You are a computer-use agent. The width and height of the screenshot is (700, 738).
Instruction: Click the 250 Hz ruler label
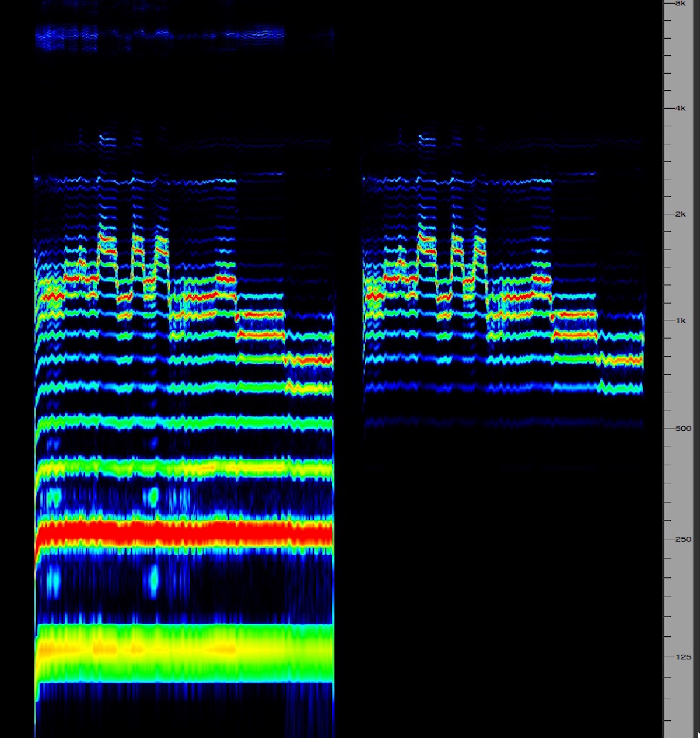(682, 539)
